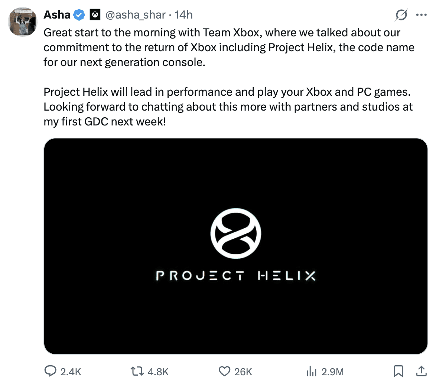Click the Grok explain-post icon
The height and width of the screenshot is (386, 439).
(401, 15)
